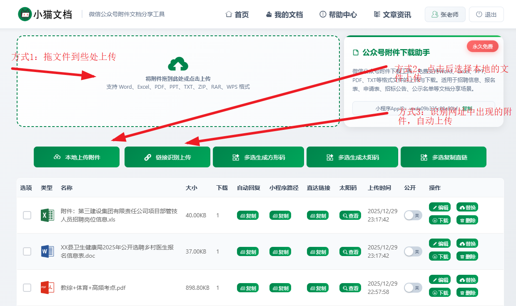The width and height of the screenshot is (516, 306).
Task: Enable the 公开 switch for the xls file
Action: point(413,215)
